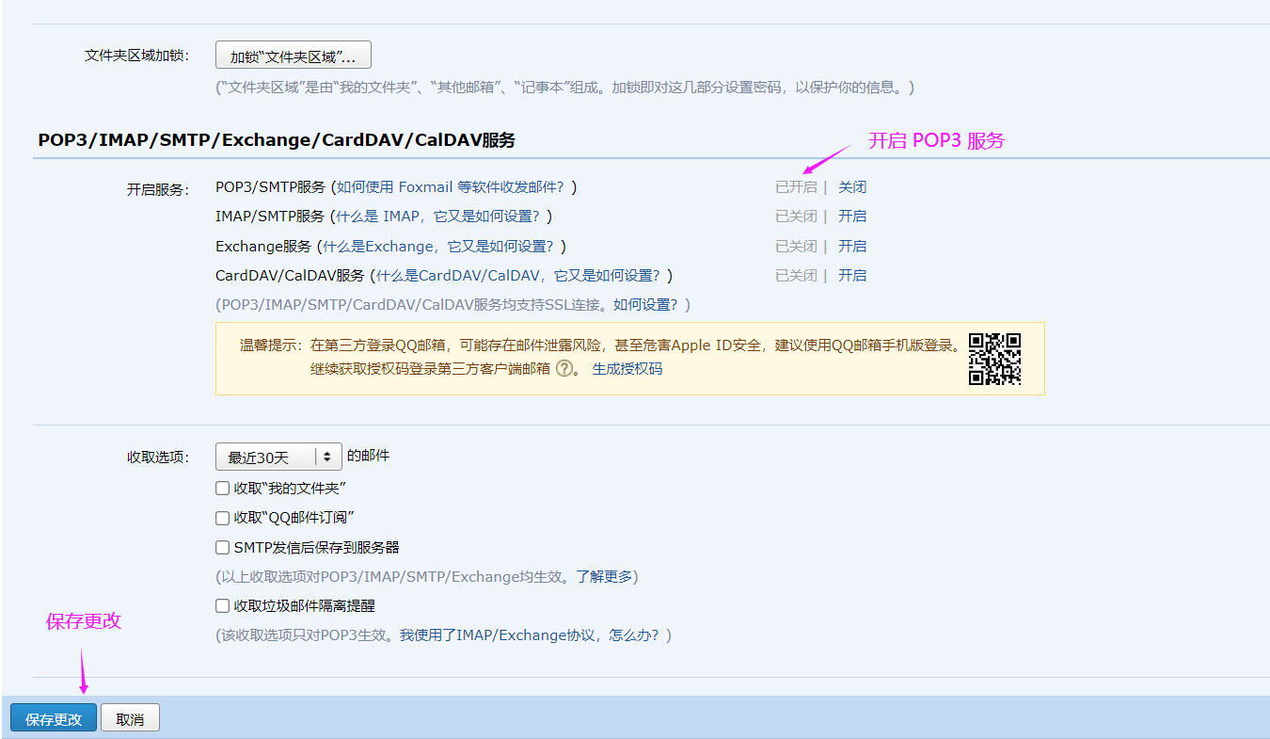Open the Foxmail 等软件收发邮件 help link
Viewport: 1270px width, 739px height.
(453, 186)
